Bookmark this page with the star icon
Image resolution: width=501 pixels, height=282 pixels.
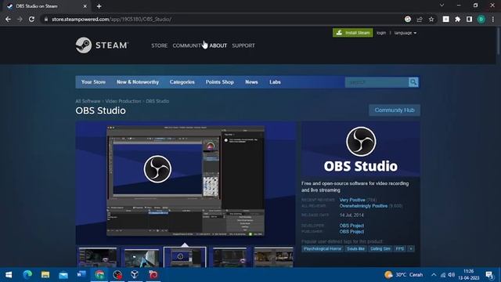pyautogui.click(x=431, y=19)
